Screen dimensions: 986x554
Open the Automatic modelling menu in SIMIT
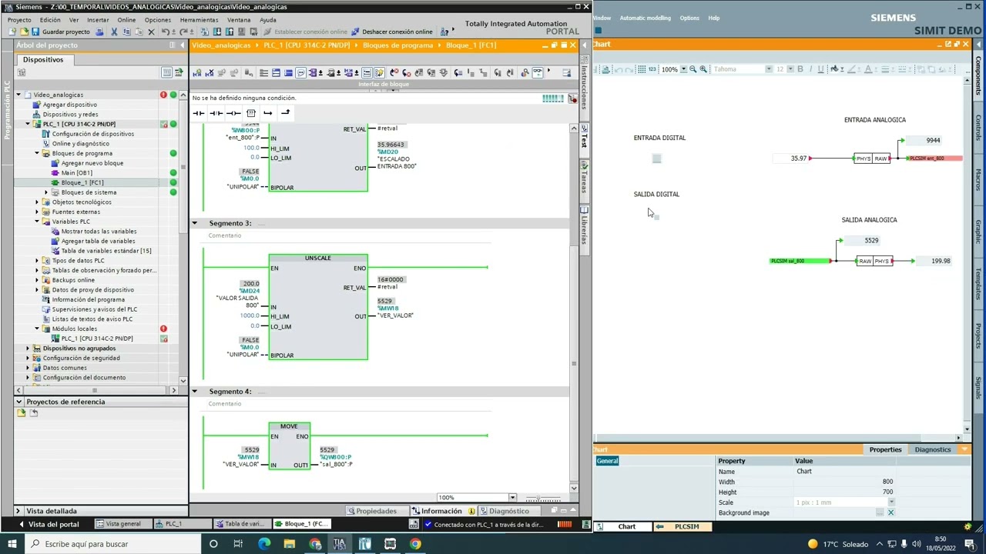[x=645, y=18]
